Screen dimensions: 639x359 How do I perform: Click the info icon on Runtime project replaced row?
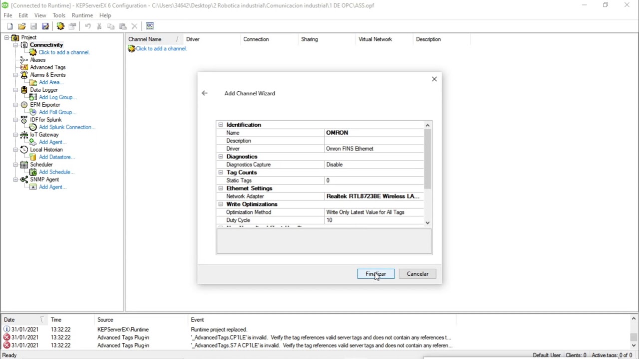(6, 330)
